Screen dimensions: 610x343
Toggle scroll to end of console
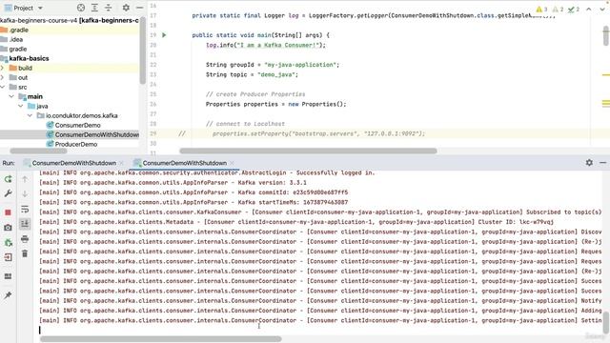point(25,223)
